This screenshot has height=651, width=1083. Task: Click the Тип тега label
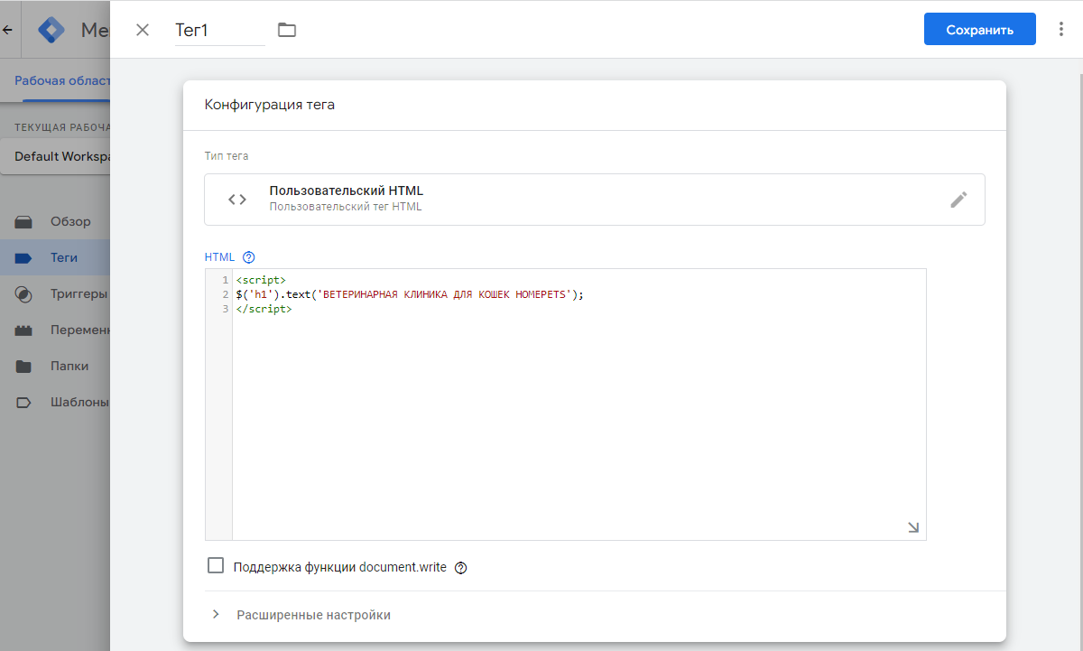click(x=227, y=156)
